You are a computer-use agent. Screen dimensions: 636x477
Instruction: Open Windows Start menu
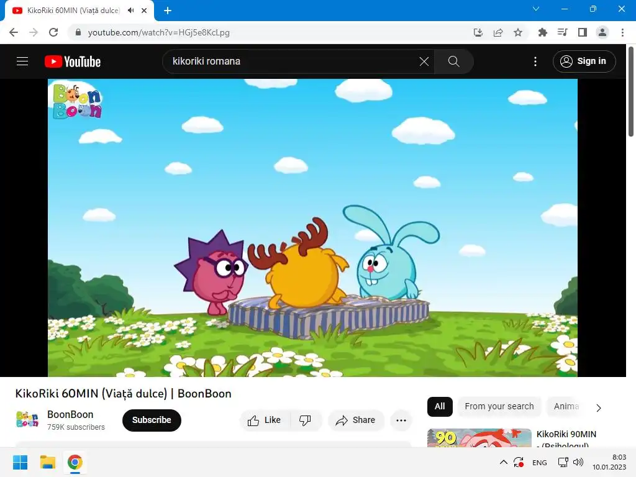[x=20, y=462]
